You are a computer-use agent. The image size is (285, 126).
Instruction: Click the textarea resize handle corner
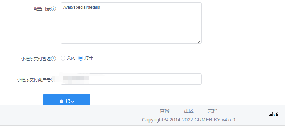point(199,42)
